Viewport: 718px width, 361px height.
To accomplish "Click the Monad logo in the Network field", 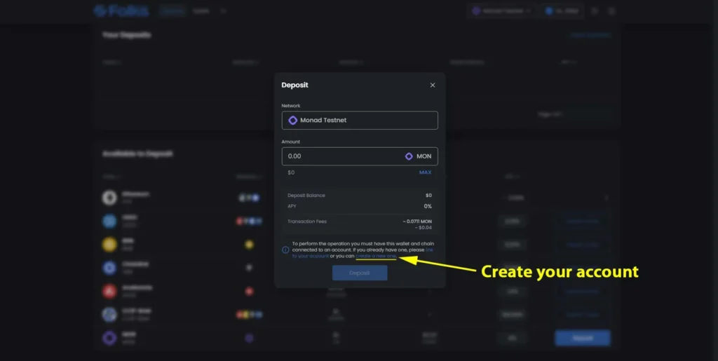I will [292, 121].
